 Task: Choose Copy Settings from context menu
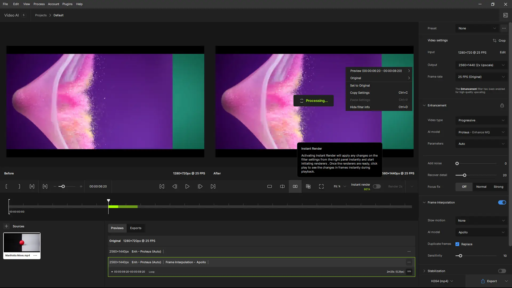[x=360, y=93]
